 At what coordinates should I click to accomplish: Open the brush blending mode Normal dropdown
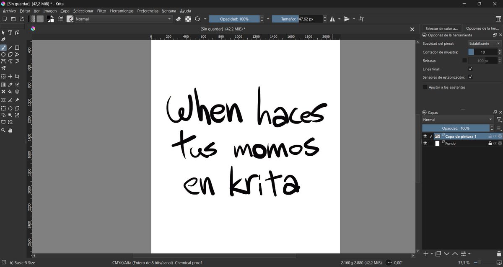pyautogui.click(x=123, y=19)
